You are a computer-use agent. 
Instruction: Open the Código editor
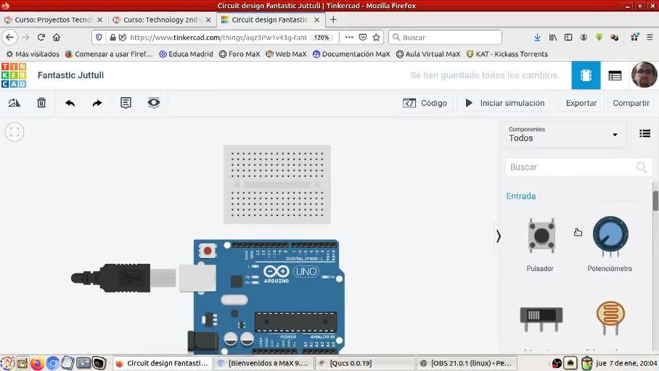click(425, 103)
